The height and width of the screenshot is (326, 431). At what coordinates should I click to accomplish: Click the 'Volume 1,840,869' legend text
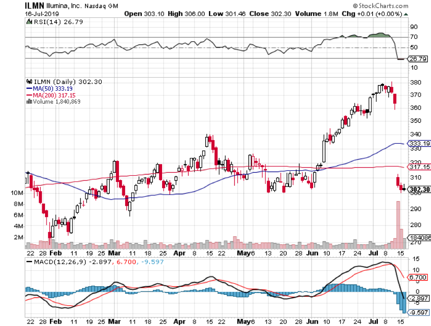(x=57, y=102)
